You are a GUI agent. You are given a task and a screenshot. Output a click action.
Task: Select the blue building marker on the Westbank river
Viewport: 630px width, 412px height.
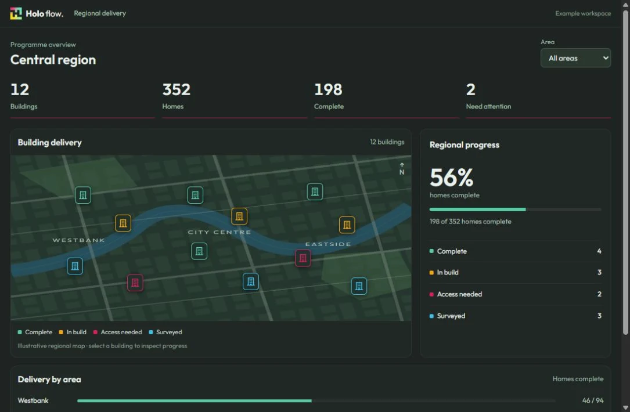(x=75, y=266)
